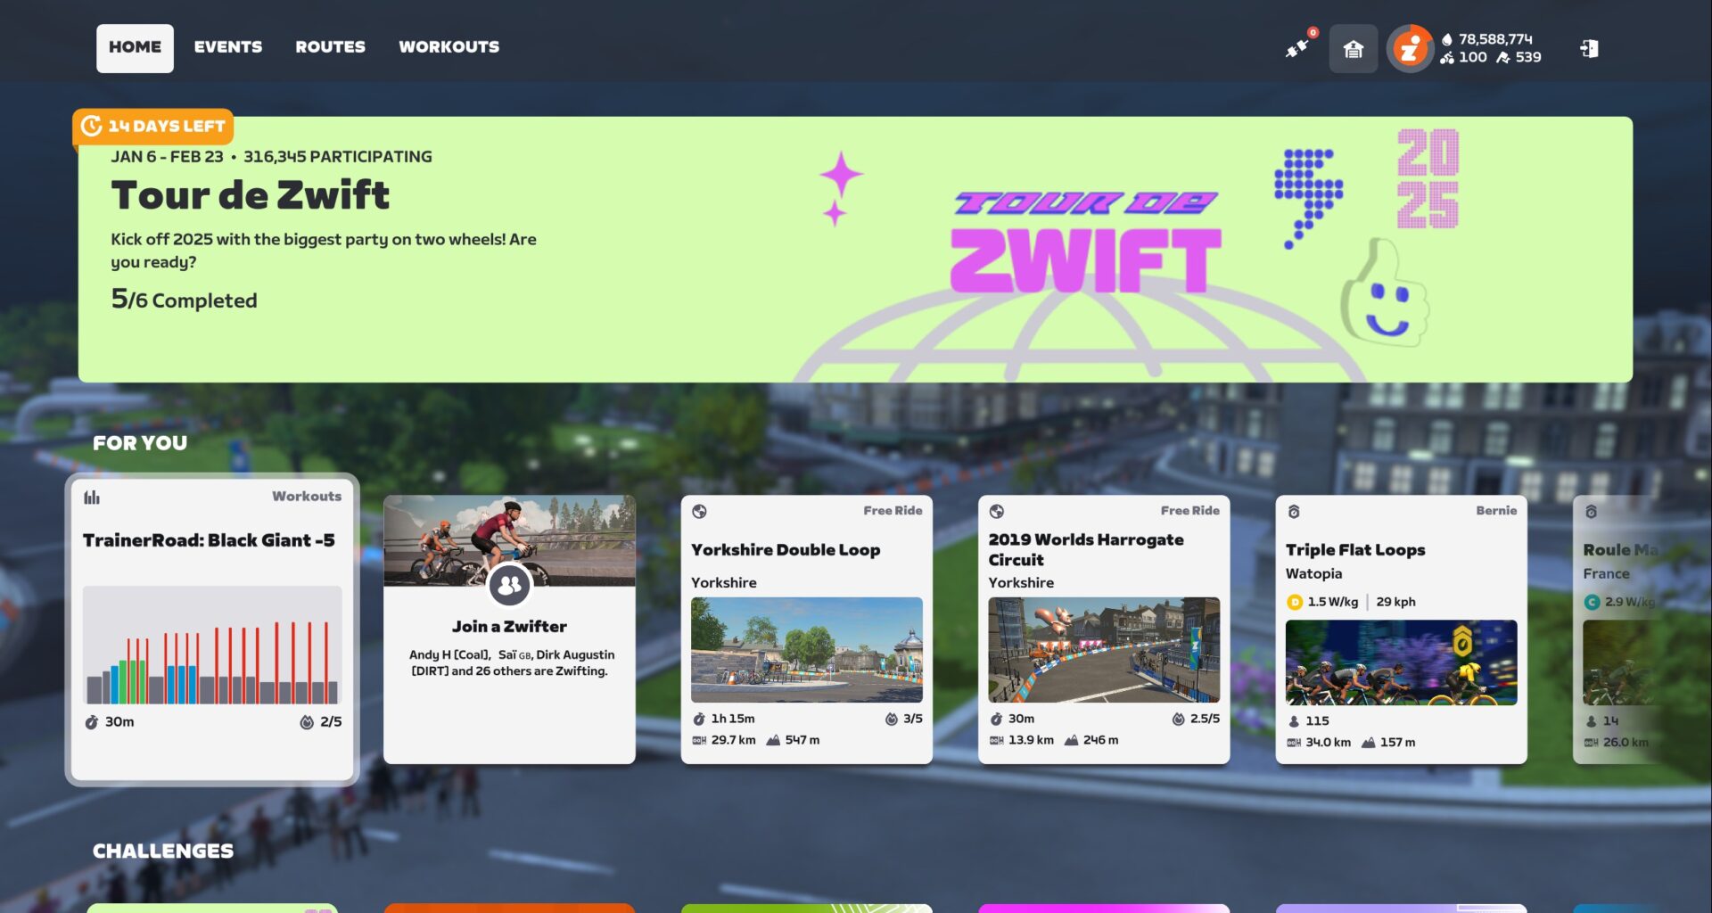Open your profile avatar menu

(x=1411, y=49)
